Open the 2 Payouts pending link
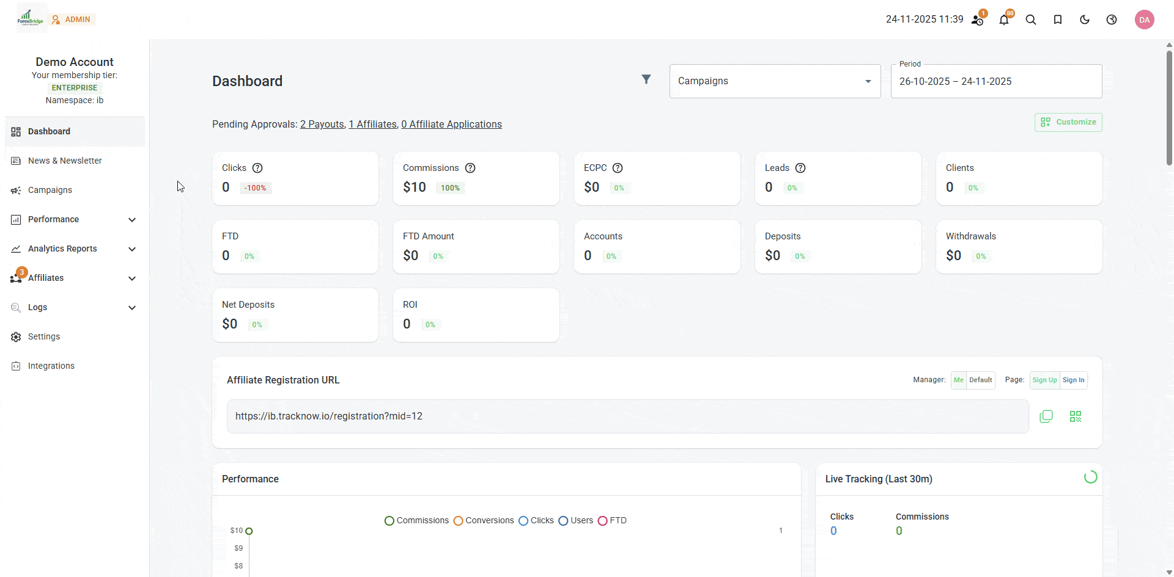1174x577 pixels. 322,125
